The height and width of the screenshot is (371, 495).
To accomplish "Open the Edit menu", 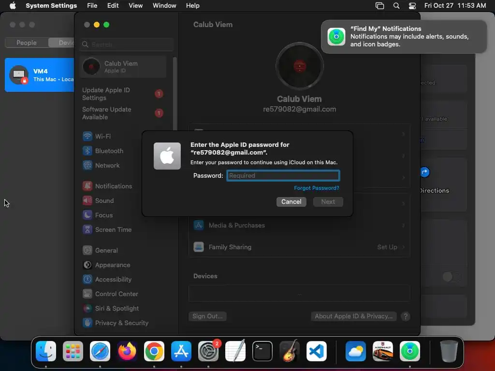I will pyautogui.click(x=113, y=6).
